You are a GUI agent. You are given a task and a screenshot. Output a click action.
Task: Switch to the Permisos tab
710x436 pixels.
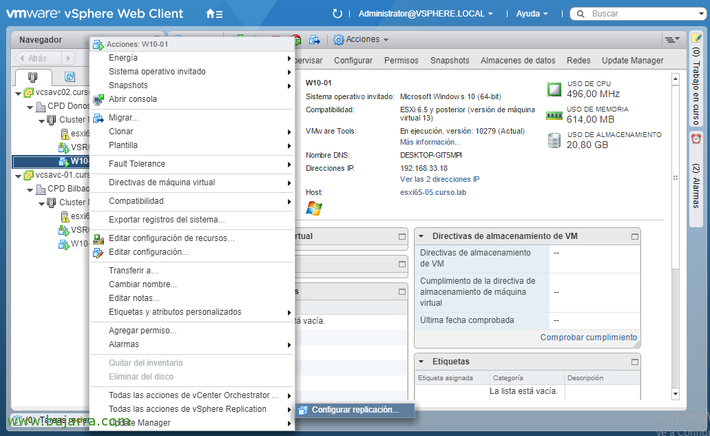pyautogui.click(x=401, y=60)
